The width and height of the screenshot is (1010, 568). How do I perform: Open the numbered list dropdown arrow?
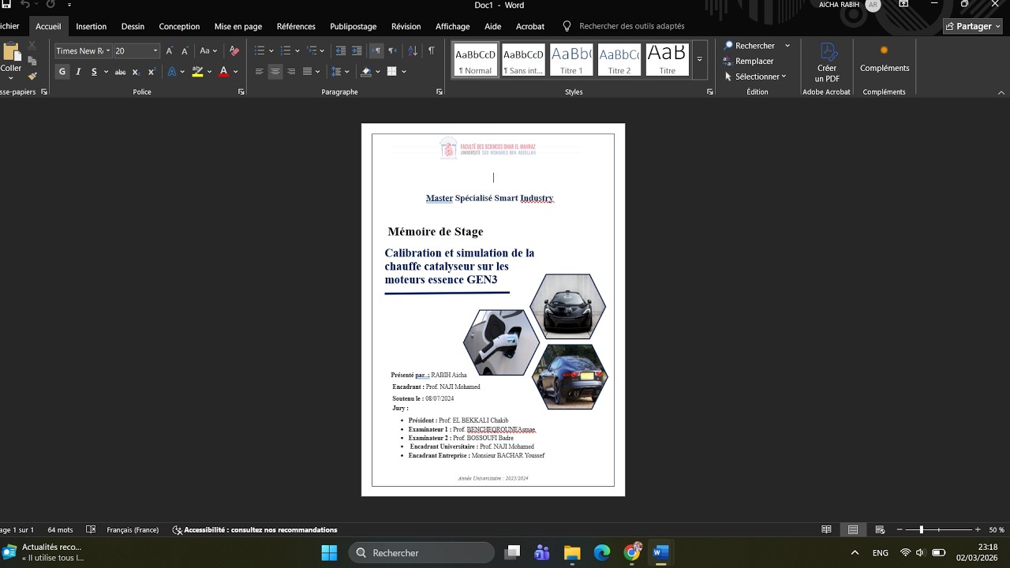[297, 50]
